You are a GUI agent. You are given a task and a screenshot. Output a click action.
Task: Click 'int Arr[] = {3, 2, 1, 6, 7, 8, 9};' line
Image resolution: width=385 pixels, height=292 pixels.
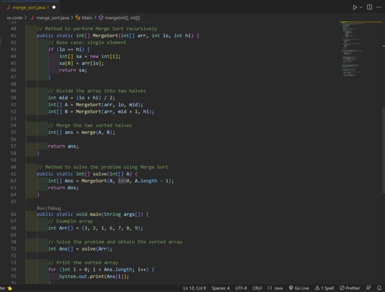(x=95, y=228)
